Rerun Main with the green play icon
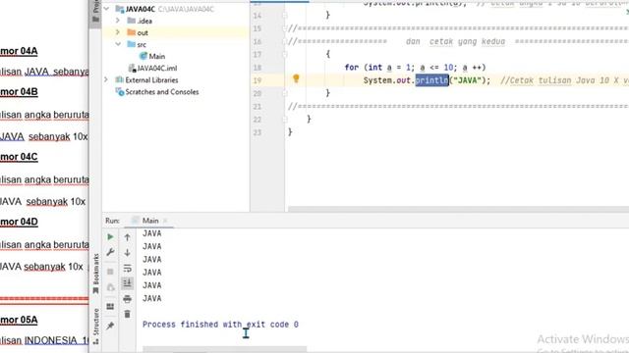Screen dimensions: 629x353 (x=110, y=237)
